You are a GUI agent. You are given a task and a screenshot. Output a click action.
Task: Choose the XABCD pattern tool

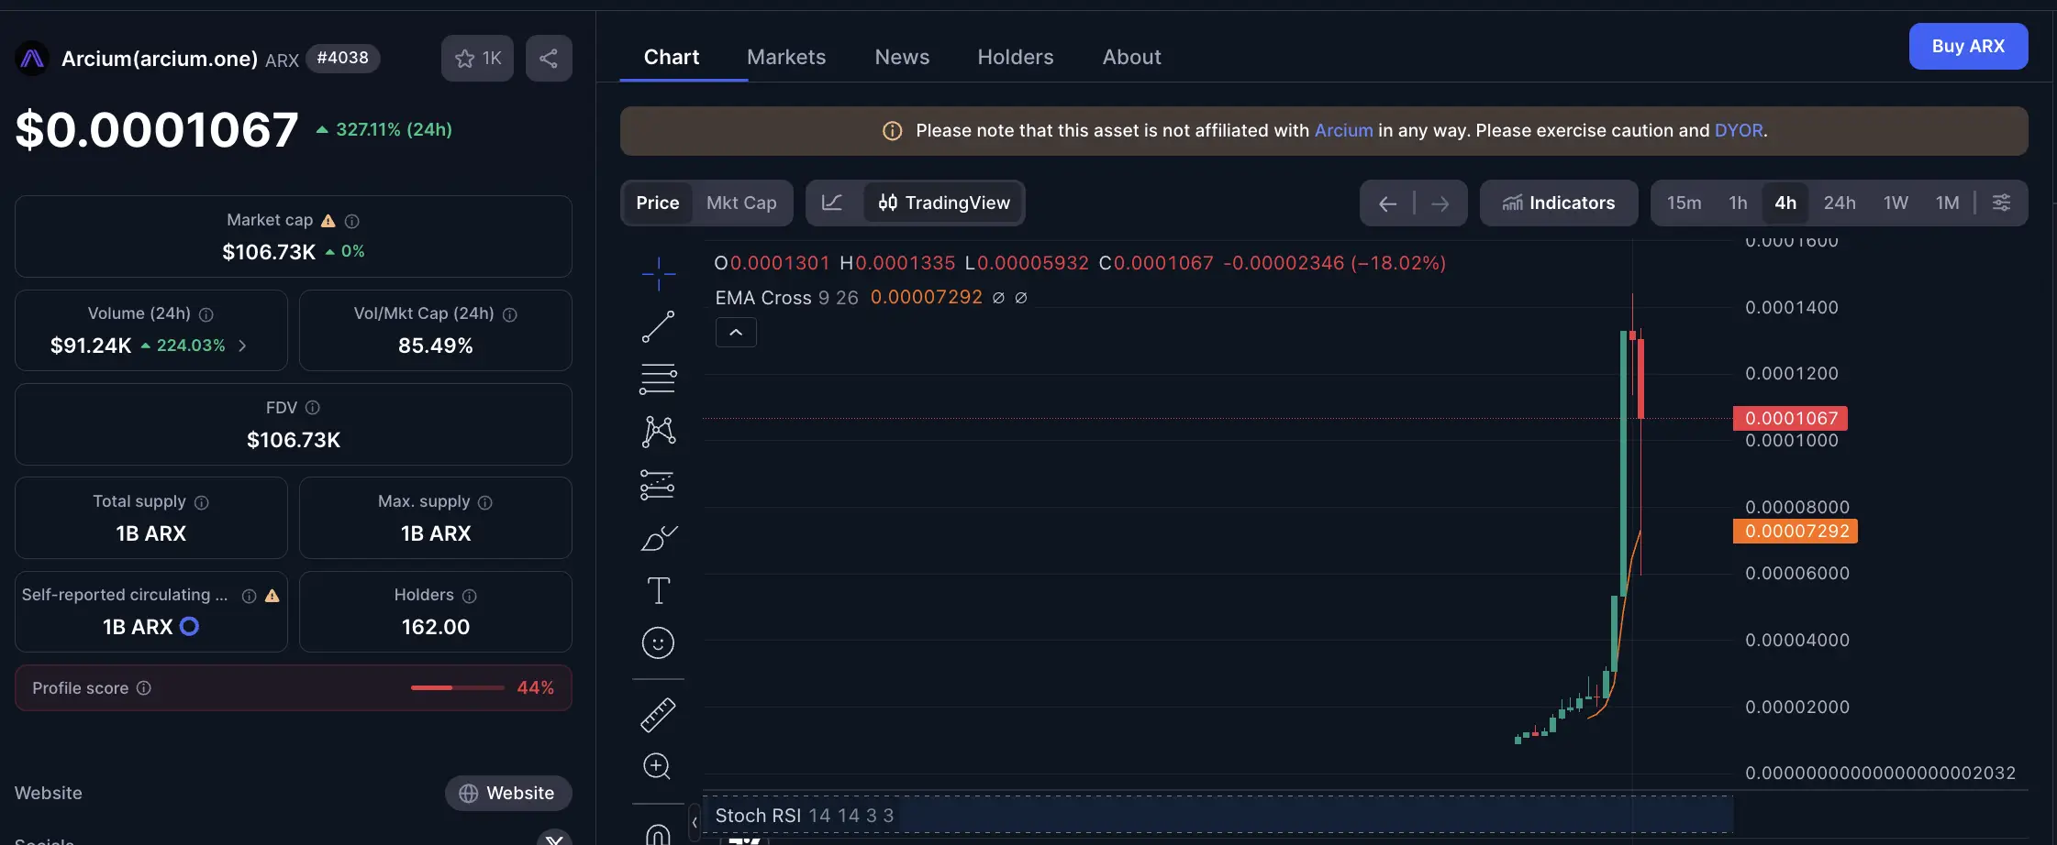[x=658, y=431]
